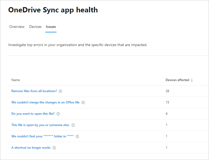This screenshot has height=160, width=209.
Task: Click the 4 devices affected value
Action: coord(166,113)
